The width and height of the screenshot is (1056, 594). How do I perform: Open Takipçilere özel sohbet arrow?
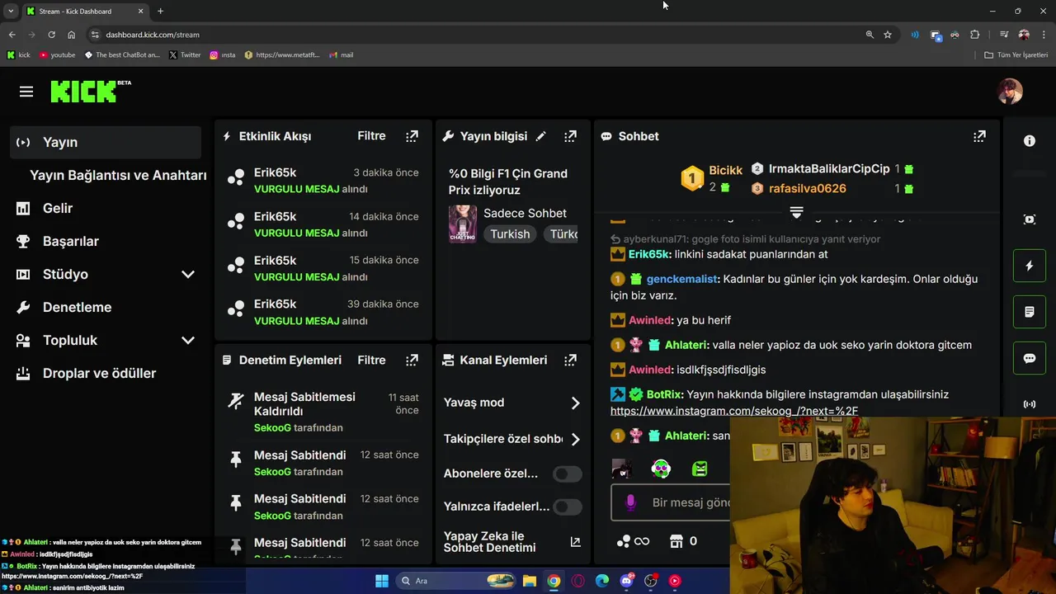tap(575, 439)
